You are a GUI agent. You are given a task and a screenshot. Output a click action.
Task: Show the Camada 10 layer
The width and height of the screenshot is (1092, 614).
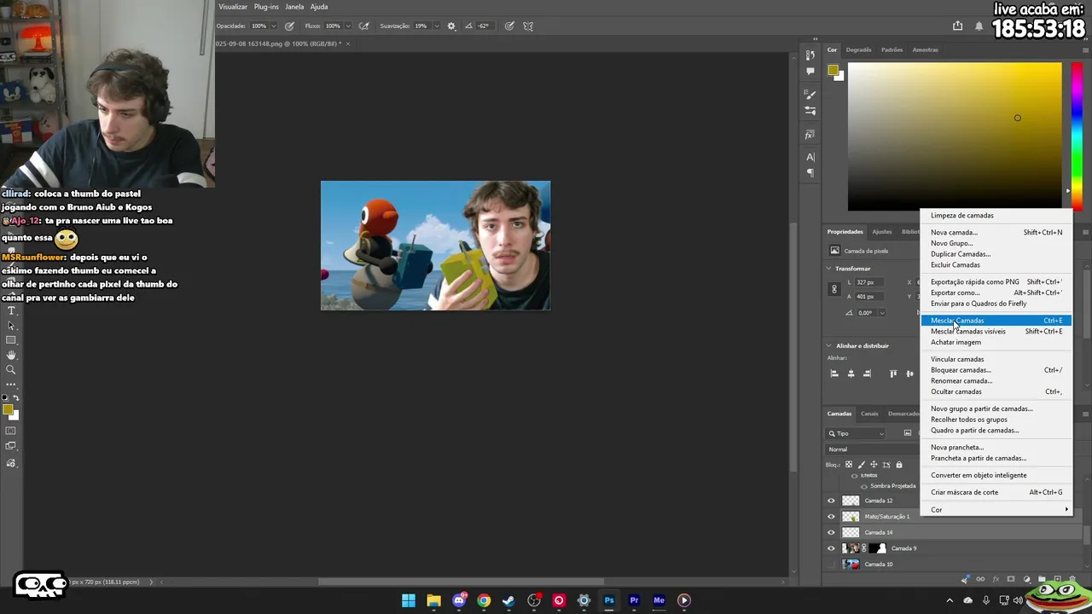click(831, 564)
